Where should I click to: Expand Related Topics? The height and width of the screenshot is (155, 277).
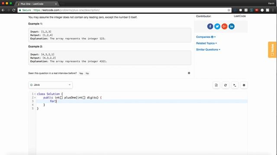206,43
